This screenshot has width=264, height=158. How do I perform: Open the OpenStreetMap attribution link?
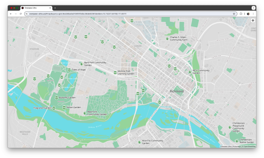tap(249, 147)
